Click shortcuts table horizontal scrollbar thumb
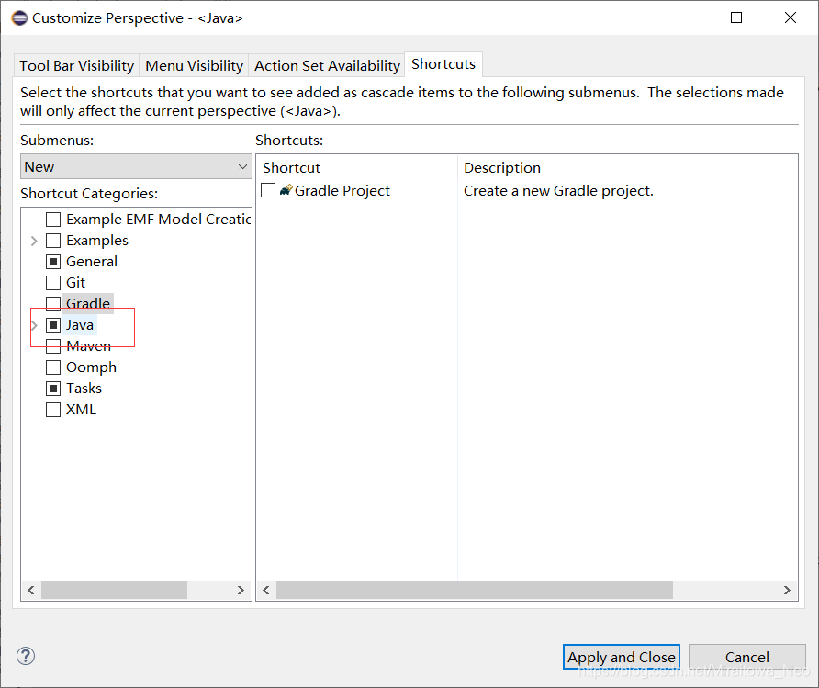The height and width of the screenshot is (688, 819). coord(475,591)
